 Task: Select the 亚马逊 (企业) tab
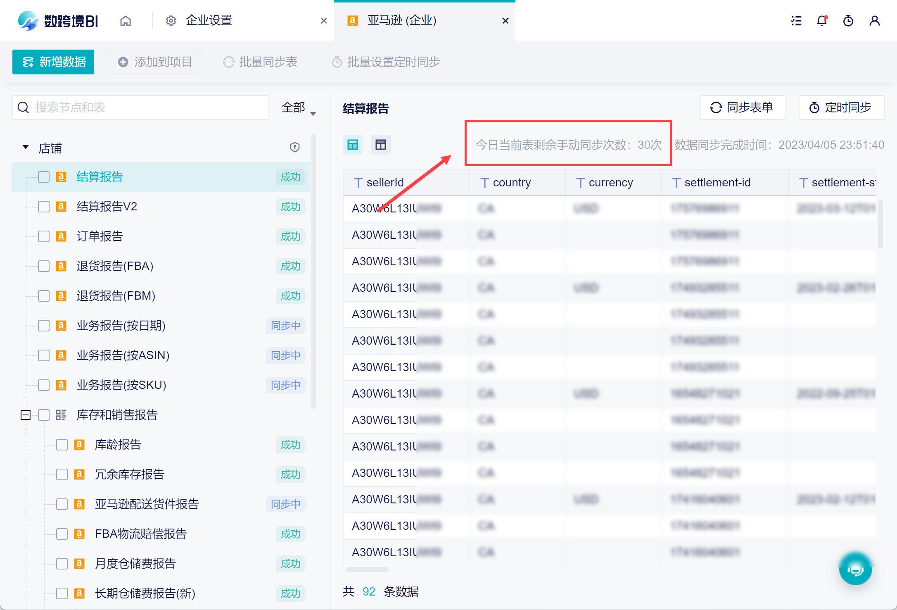coord(401,21)
